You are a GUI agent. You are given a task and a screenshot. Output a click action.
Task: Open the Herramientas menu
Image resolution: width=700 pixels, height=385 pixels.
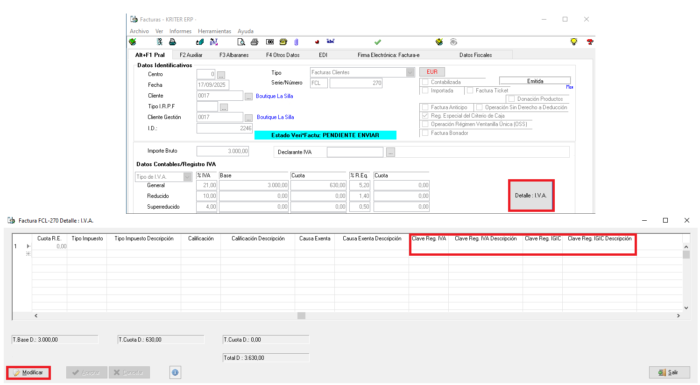pos(214,31)
